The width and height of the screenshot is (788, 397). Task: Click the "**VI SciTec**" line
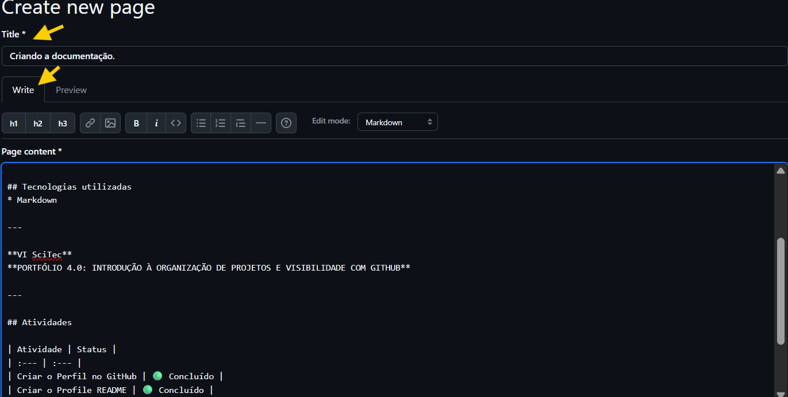40,255
